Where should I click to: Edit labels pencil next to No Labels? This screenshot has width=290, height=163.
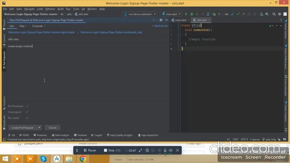tap(27, 118)
